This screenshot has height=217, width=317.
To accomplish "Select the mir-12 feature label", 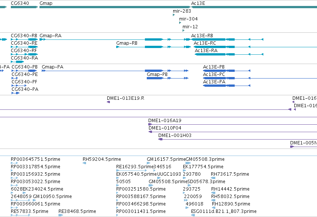I will tap(190, 27).
